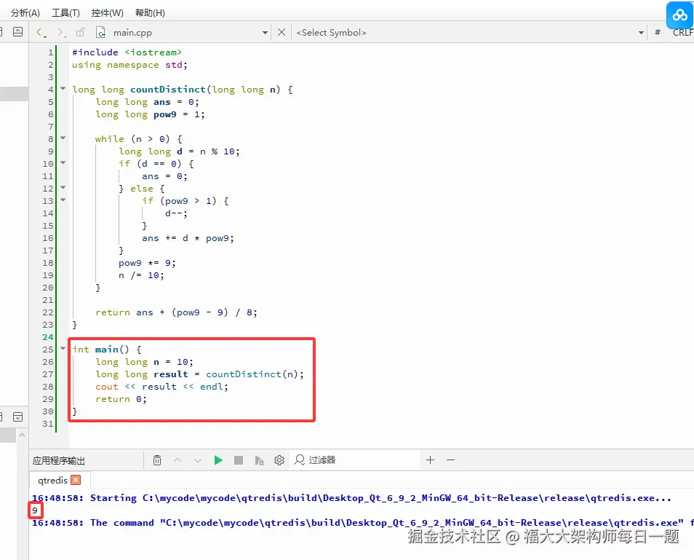Click the ans += d * pow9; statement

point(188,238)
